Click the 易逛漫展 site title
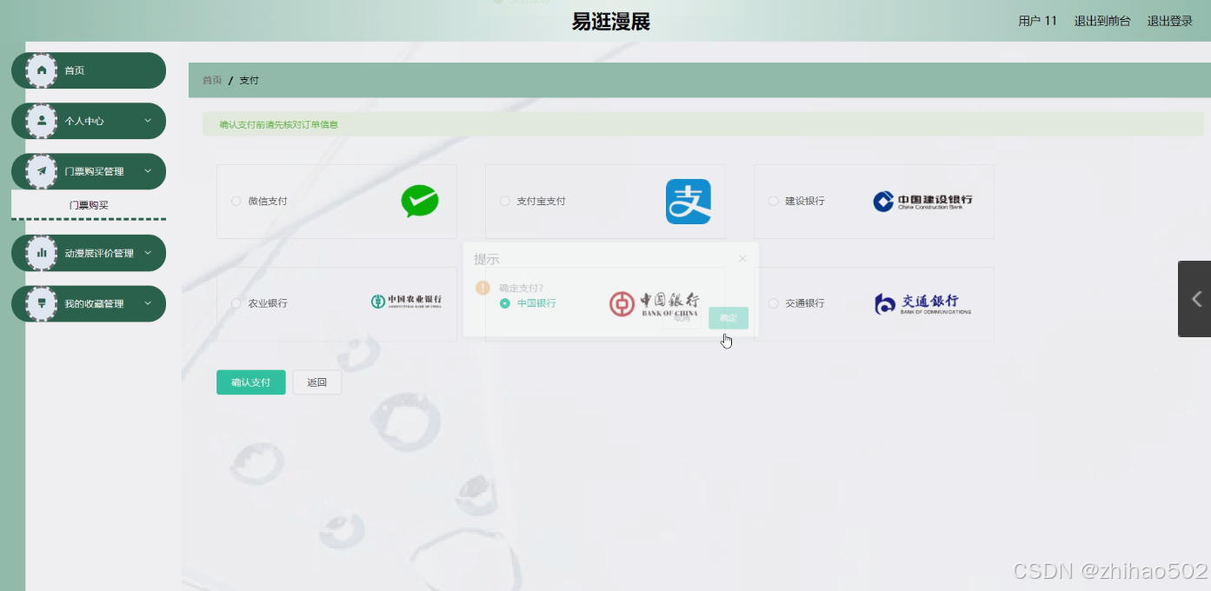Screen dimensions: 1211x591 click(x=611, y=22)
